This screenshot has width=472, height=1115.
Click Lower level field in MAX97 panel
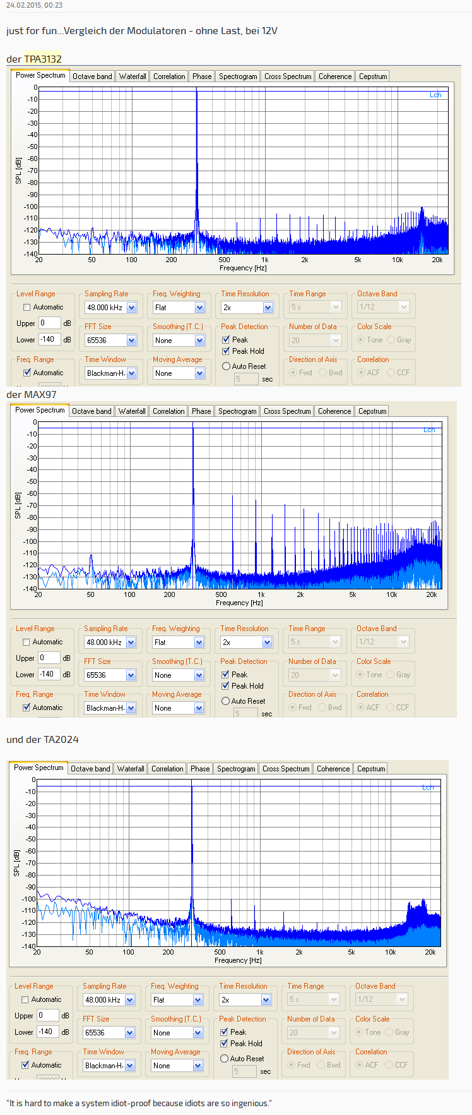(49, 674)
